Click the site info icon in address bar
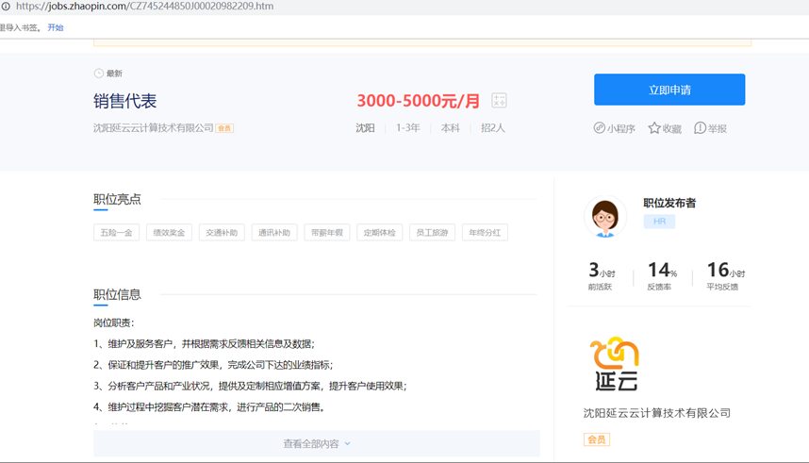Screen dimensions: 809x463 pyautogui.click(x=5, y=7)
